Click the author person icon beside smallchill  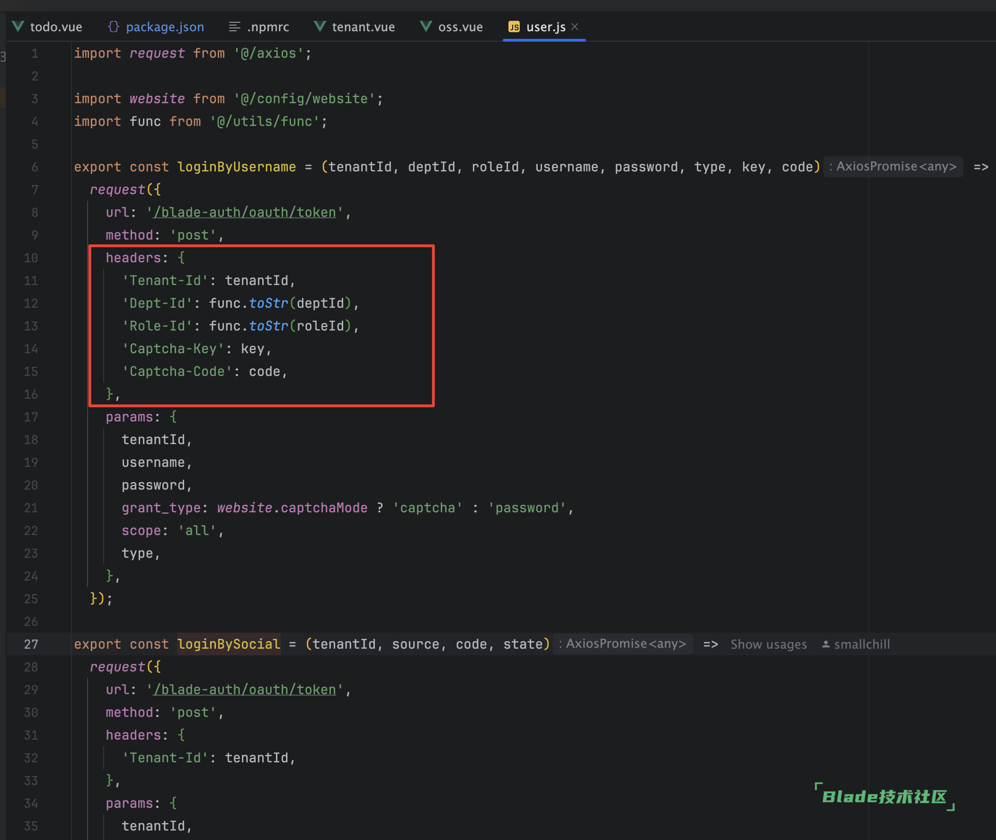[826, 644]
